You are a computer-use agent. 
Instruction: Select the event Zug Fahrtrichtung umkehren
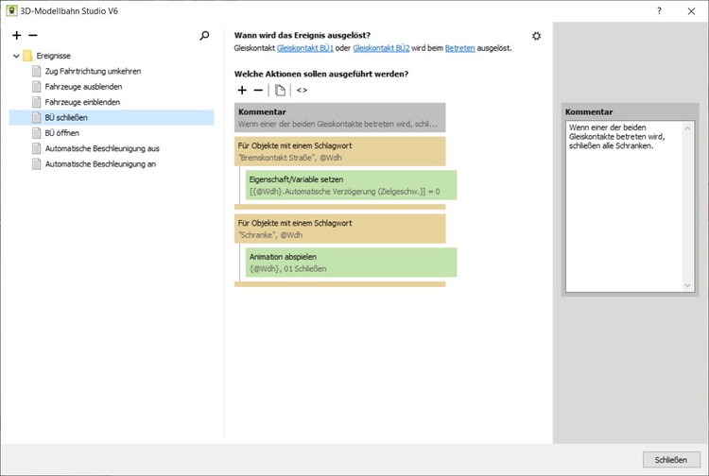(93, 71)
